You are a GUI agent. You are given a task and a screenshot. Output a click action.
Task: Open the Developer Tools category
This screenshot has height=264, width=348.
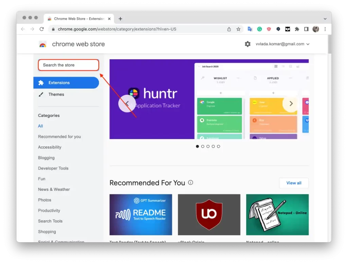[53, 168]
